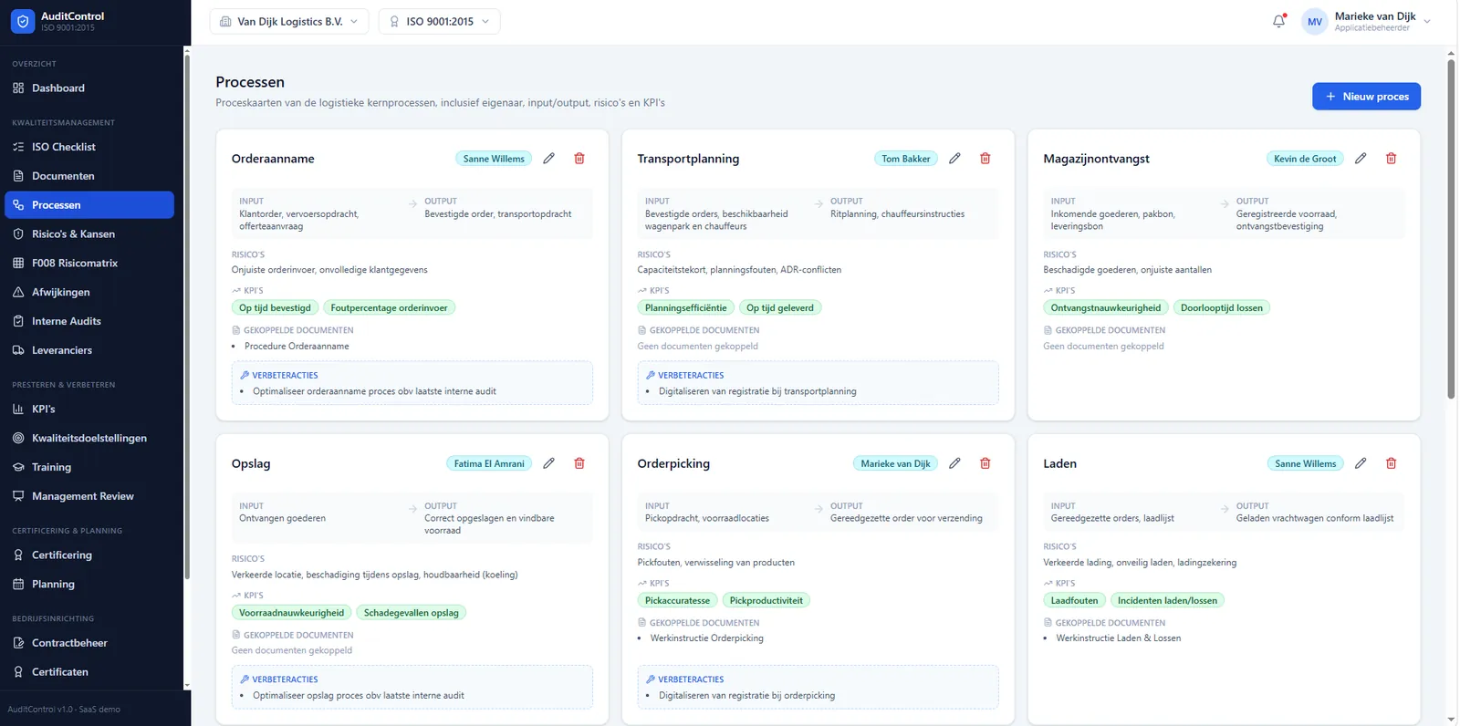Navigate to Risico's & Kansen

click(89, 234)
